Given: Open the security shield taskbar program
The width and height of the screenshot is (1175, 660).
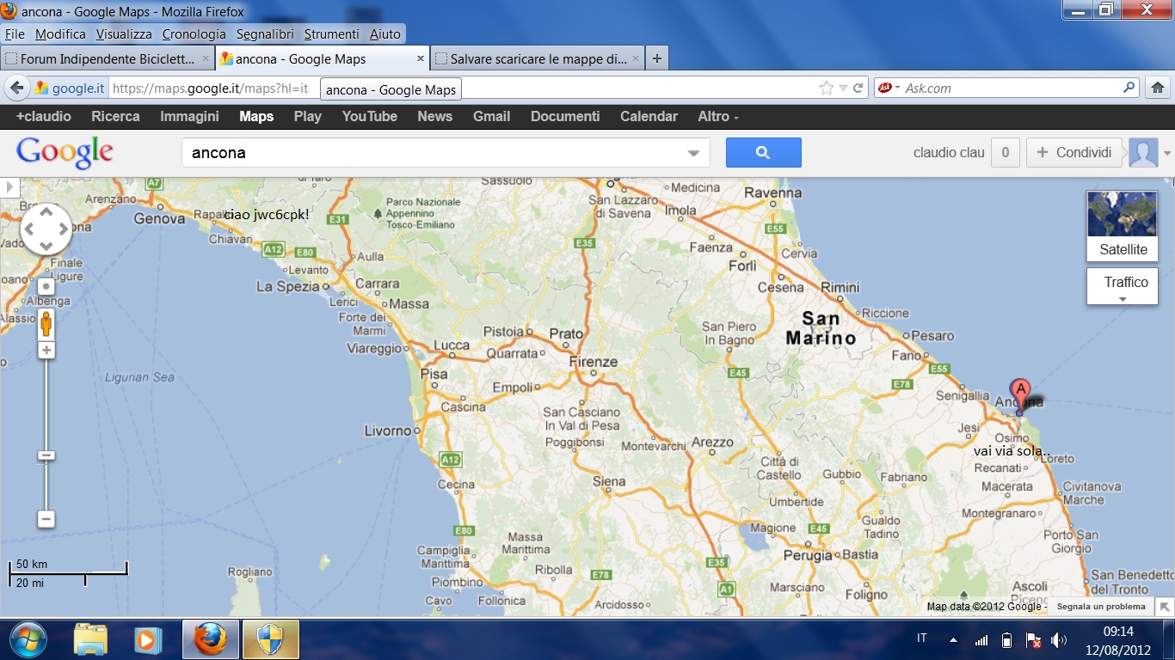Looking at the screenshot, I should tap(271, 639).
